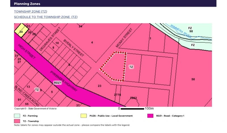Click the yellow parcel numbered 34
Image resolution: width=227 pixels, height=133 pixels.
pyautogui.click(x=21, y=31)
